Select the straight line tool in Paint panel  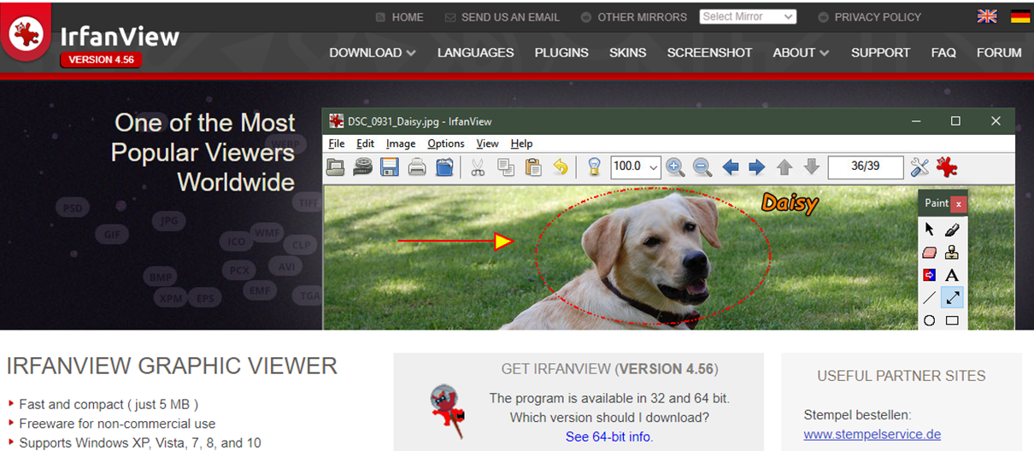[930, 298]
